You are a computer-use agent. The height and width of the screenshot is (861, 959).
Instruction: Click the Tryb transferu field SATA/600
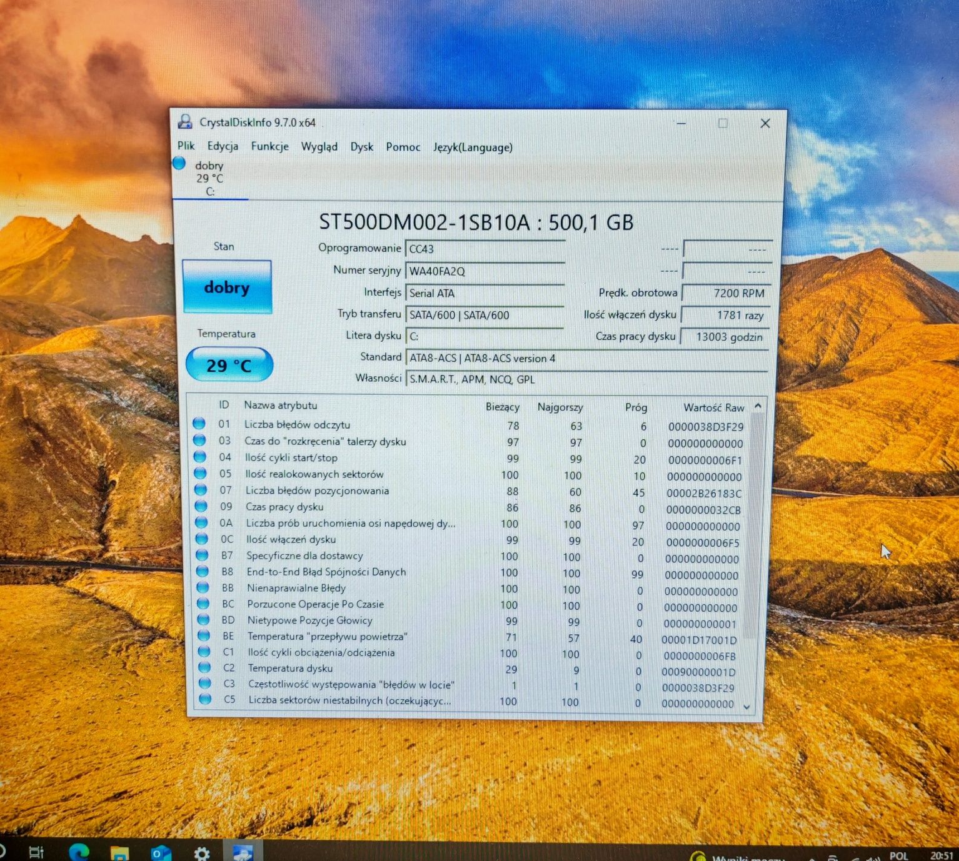point(485,315)
